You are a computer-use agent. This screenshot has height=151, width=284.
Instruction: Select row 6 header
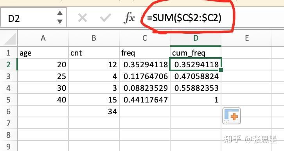(x=9, y=111)
